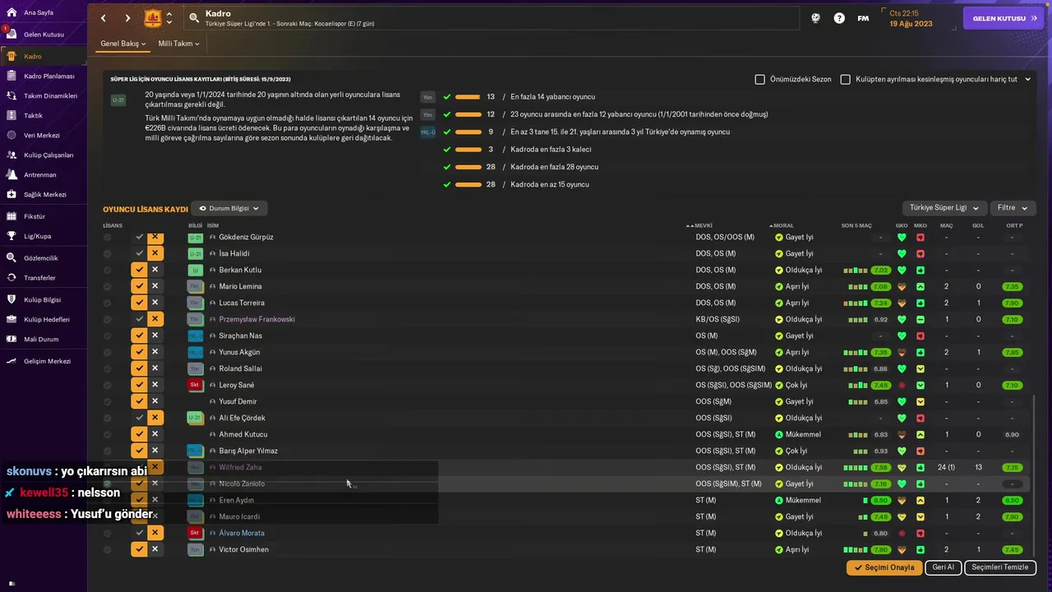
Task: Open Gözlemcilik scouting sidebar item
Action: pyautogui.click(x=43, y=258)
